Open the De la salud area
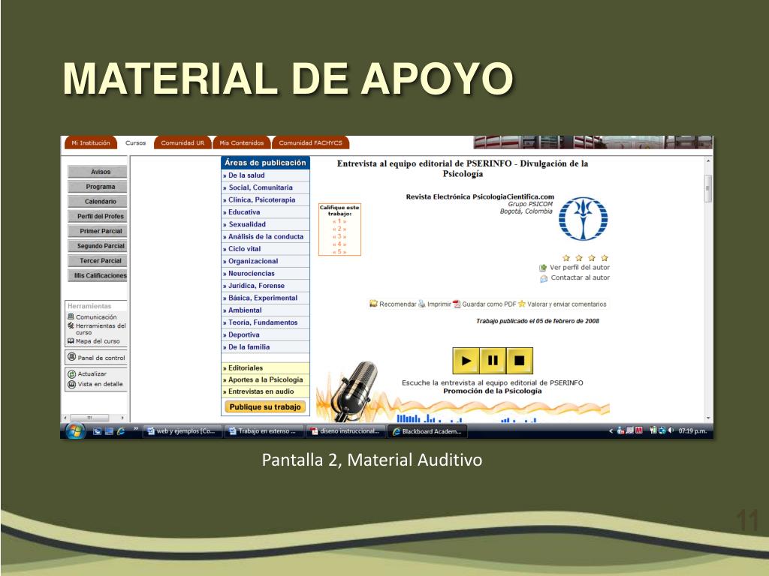 [265, 175]
